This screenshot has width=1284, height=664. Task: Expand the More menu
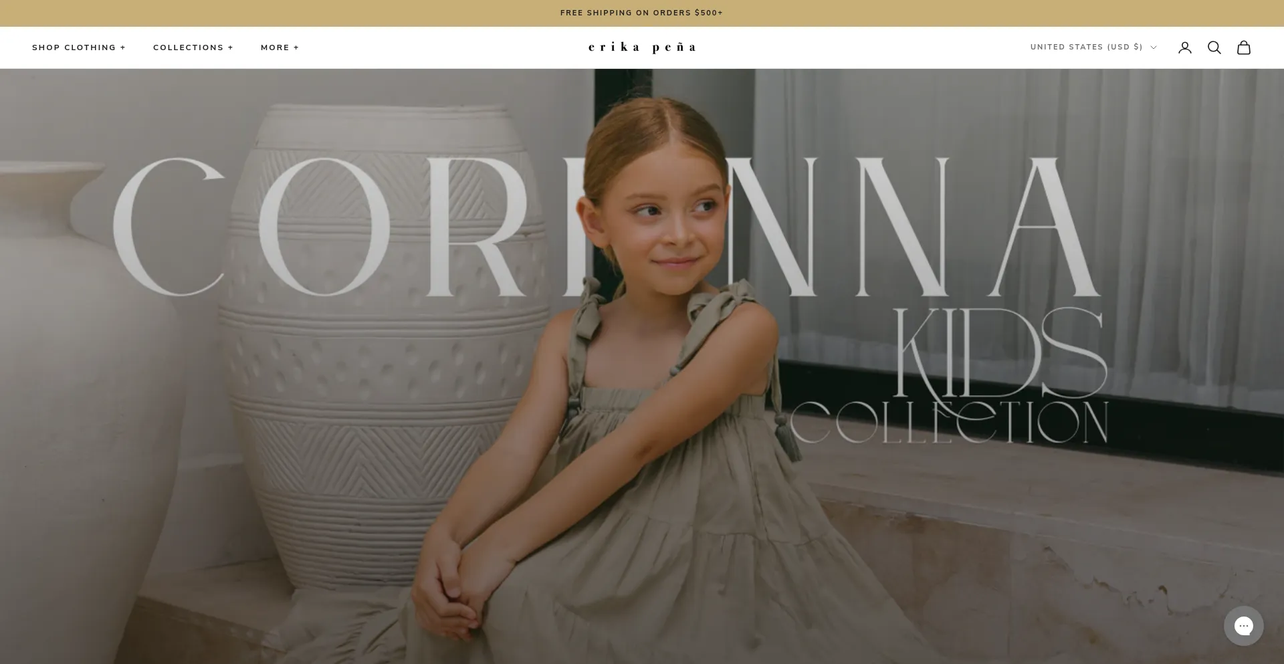pos(275,47)
